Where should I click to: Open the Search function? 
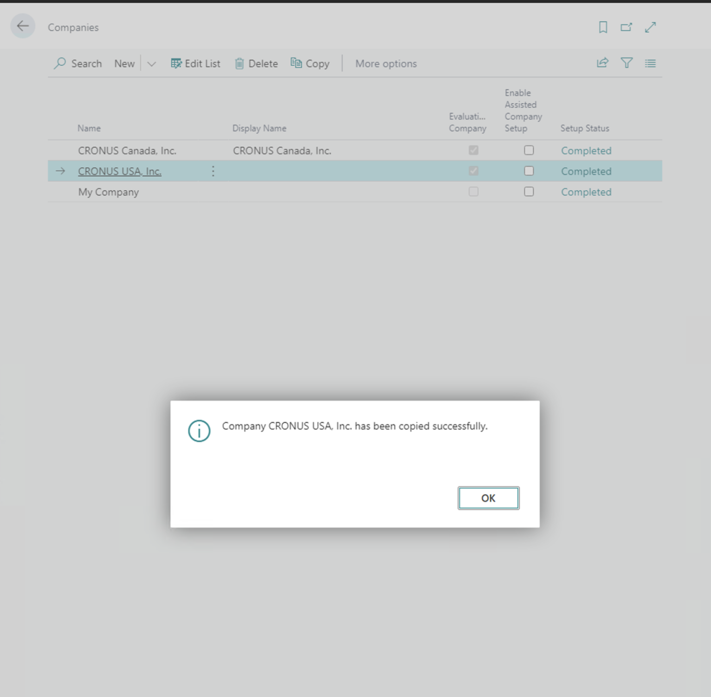click(x=78, y=63)
